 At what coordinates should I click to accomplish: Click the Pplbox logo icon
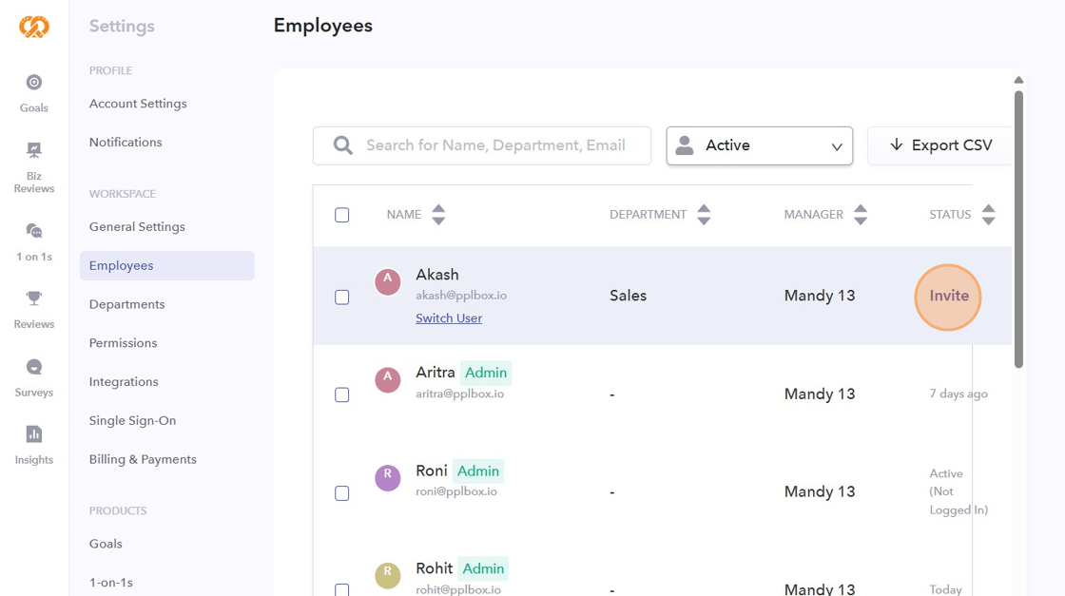[x=34, y=27]
